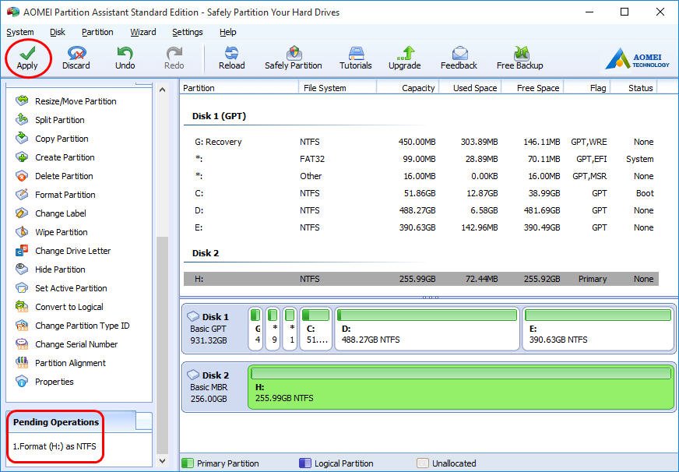The image size is (679, 472).
Task: Select the C: partition row
Action: (x=421, y=193)
